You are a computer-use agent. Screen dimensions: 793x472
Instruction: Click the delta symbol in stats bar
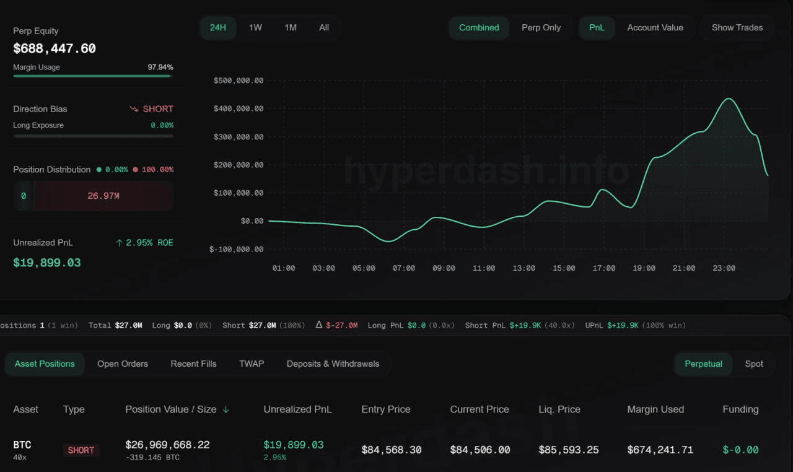319,325
